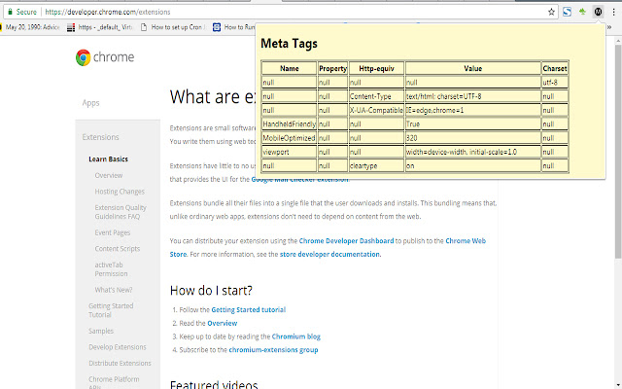The height and width of the screenshot is (389, 622).
Task: Expand the Extensions sidebar section
Action: 101,137
